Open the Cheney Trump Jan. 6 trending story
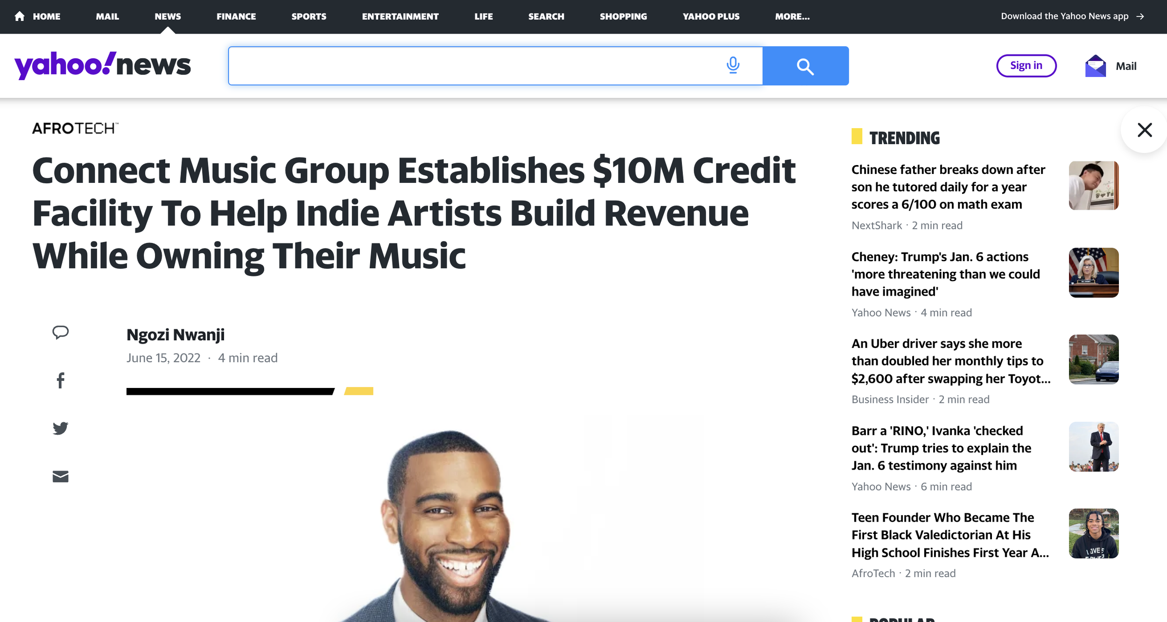 [945, 274]
